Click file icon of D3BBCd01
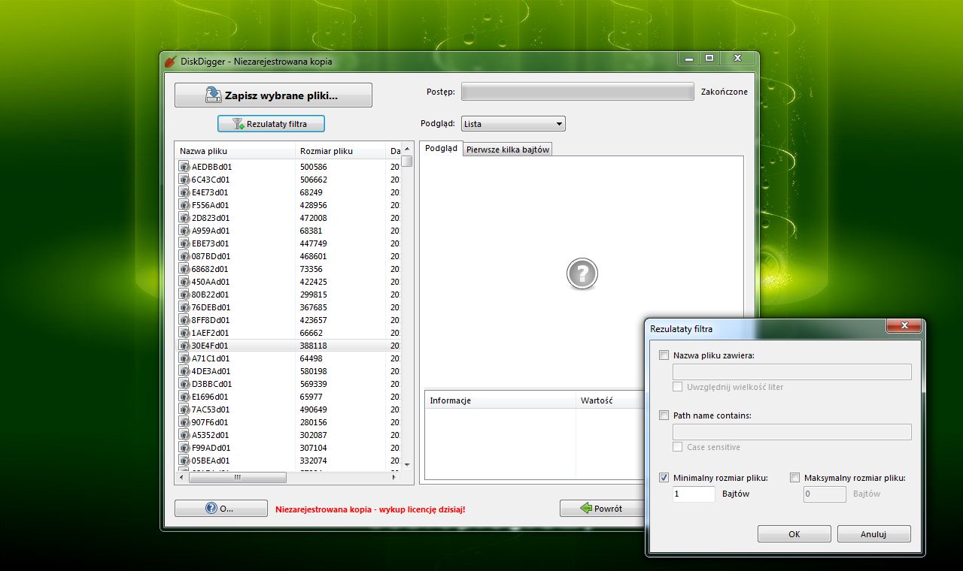963x571 pixels. coord(184,384)
